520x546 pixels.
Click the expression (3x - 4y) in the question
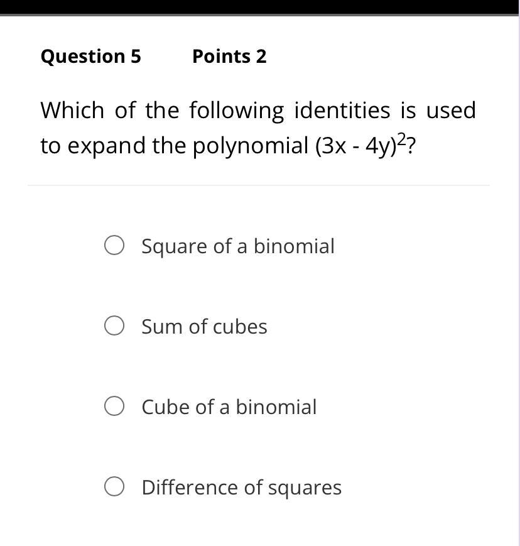point(354,146)
